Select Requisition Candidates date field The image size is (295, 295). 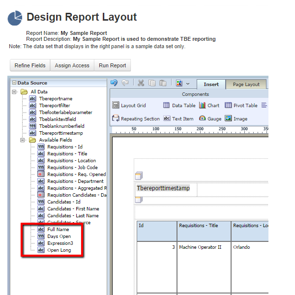pos(72,195)
